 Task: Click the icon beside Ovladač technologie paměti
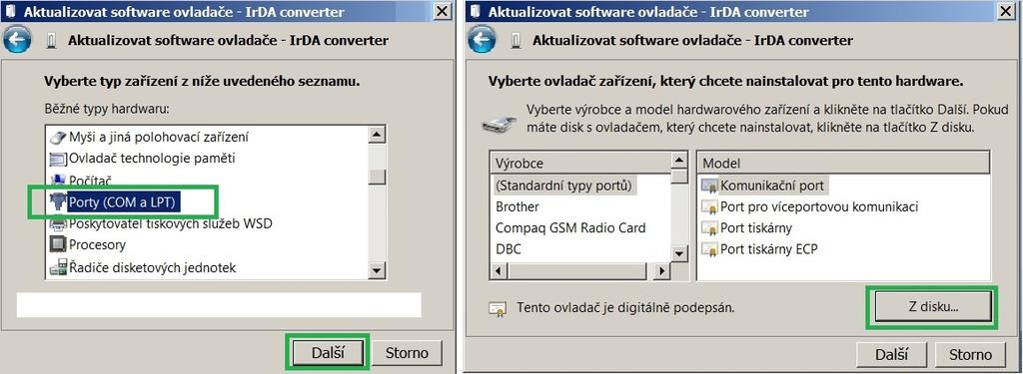[x=58, y=159]
